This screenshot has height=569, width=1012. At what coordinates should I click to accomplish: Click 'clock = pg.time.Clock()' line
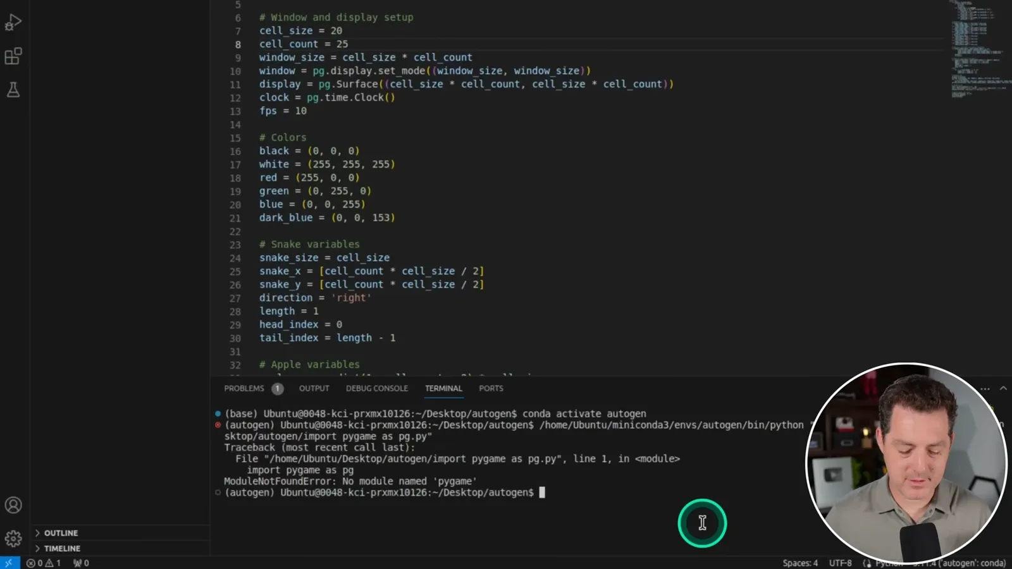(x=327, y=97)
